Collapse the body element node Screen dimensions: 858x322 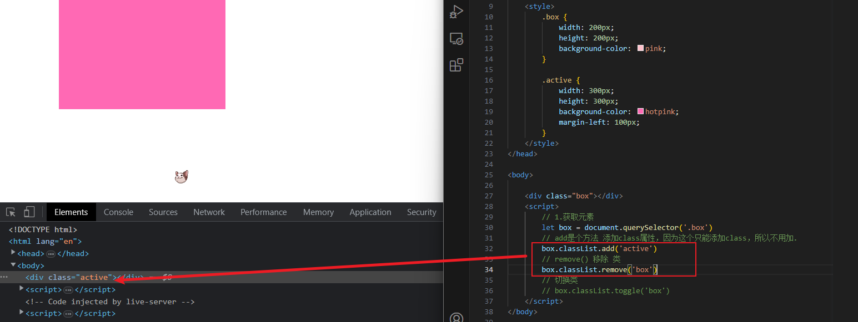[x=13, y=265]
